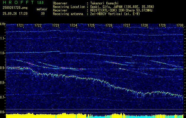Click the HROFFT title text
This screenshot has height=118, width=186.
(x=18, y=2)
